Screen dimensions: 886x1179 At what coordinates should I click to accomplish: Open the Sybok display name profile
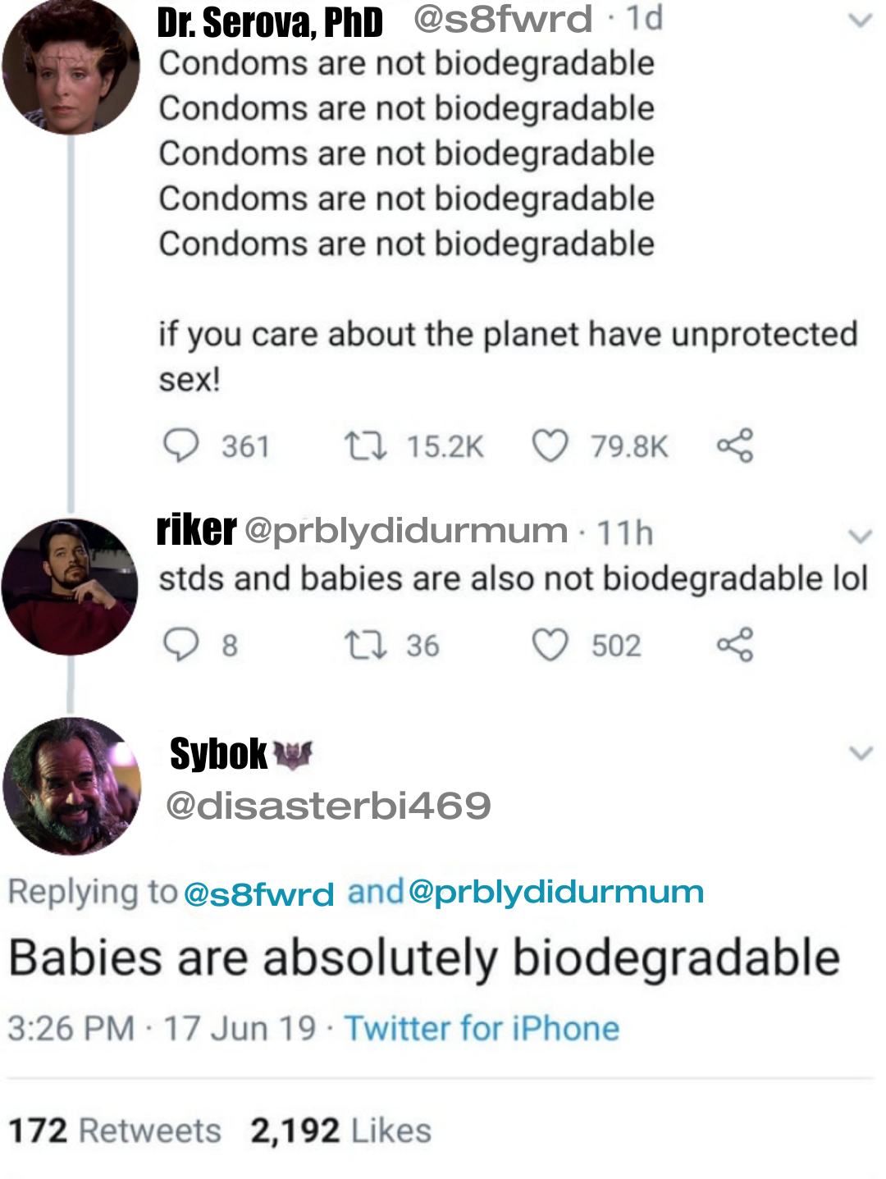(x=218, y=754)
